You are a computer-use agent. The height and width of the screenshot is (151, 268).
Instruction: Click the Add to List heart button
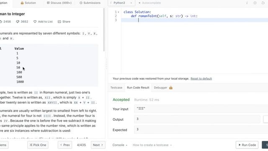click(x=43, y=21)
